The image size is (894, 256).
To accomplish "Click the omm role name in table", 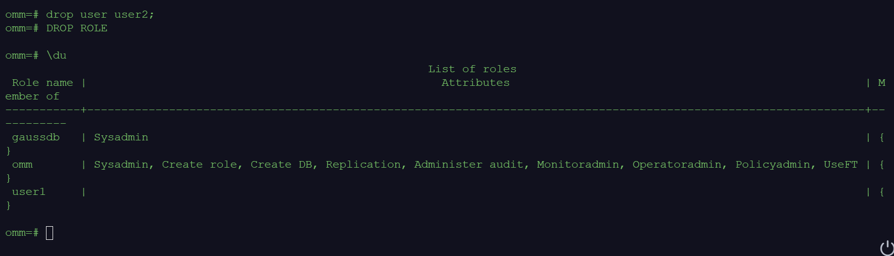I will click(22, 165).
